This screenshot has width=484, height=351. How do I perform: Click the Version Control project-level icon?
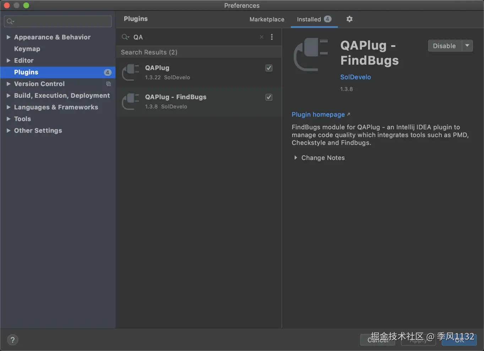point(108,84)
